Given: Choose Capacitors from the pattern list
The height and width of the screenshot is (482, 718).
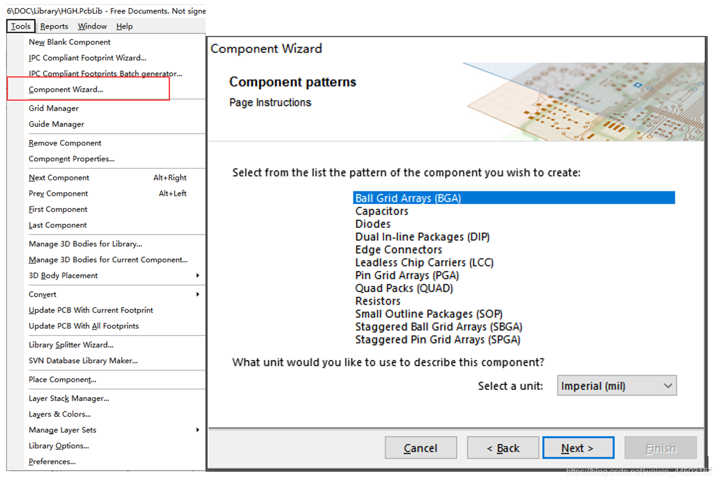Looking at the screenshot, I should [x=382, y=211].
